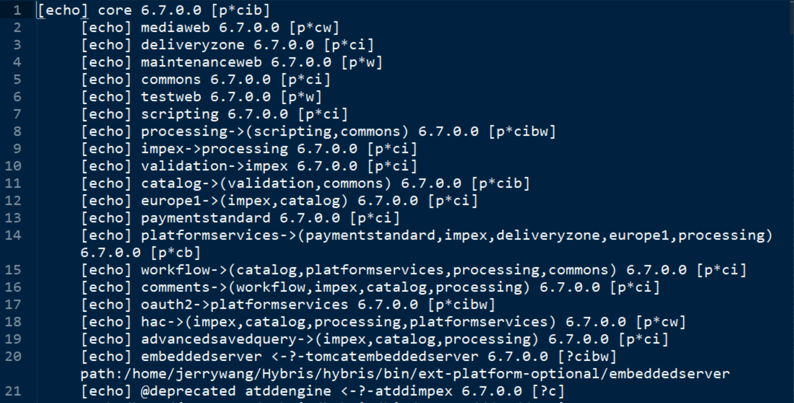
Task: Click the word embeddedserver on line 20
Action: point(201,356)
